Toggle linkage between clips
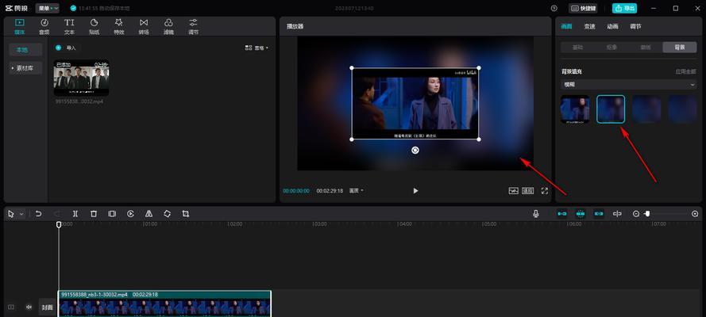 pyautogui.click(x=598, y=214)
